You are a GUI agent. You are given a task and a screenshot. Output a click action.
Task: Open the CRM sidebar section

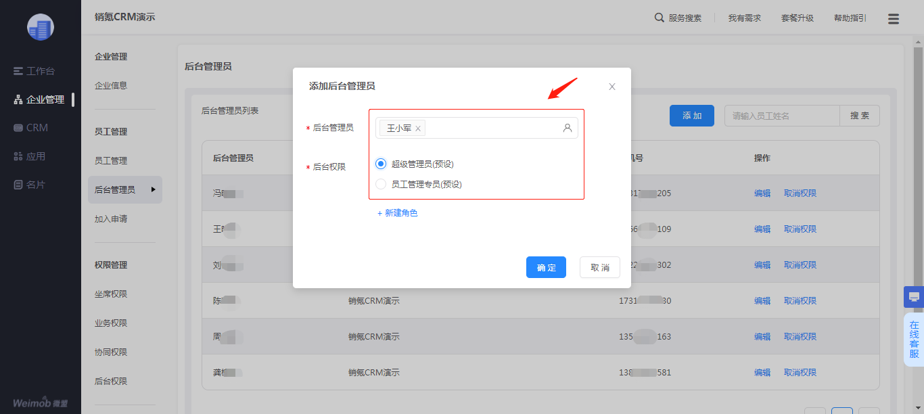31,128
